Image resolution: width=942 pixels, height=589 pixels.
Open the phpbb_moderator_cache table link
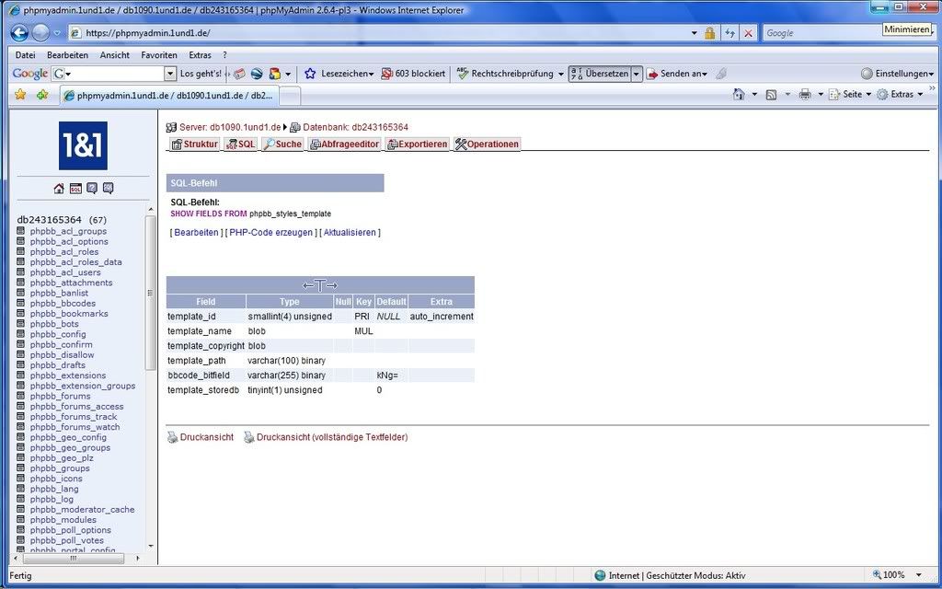click(82, 510)
